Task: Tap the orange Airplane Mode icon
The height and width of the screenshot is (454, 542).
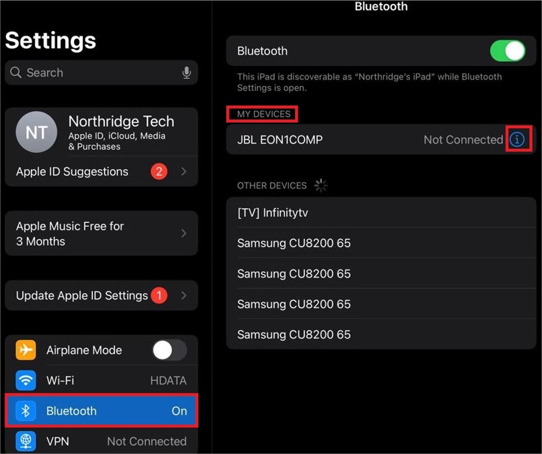Action: (26, 350)
